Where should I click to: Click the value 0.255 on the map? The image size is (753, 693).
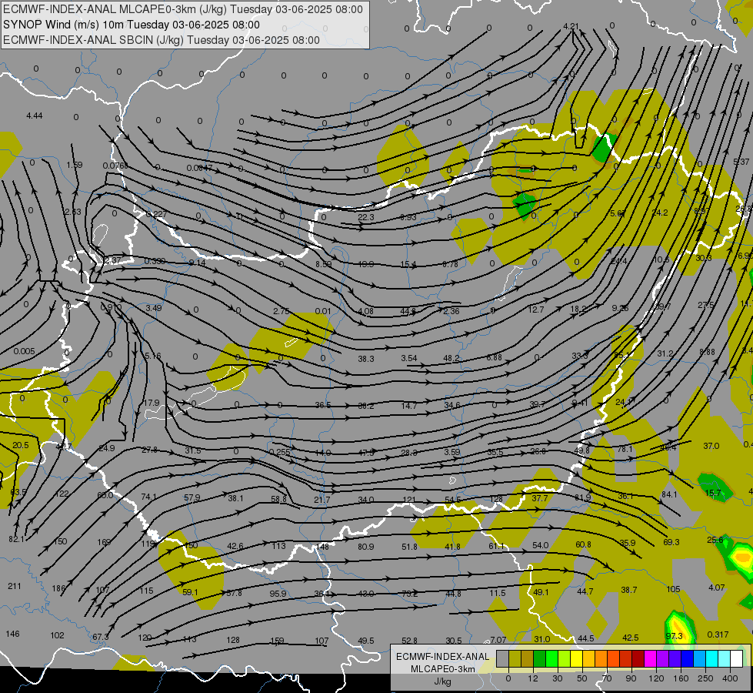click(279, 452)
